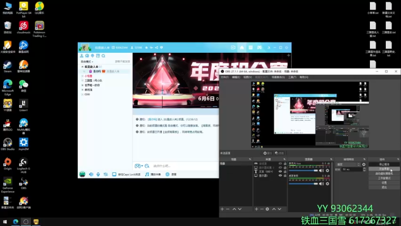Toggle visibility eye of text source

tap(280, 172)
